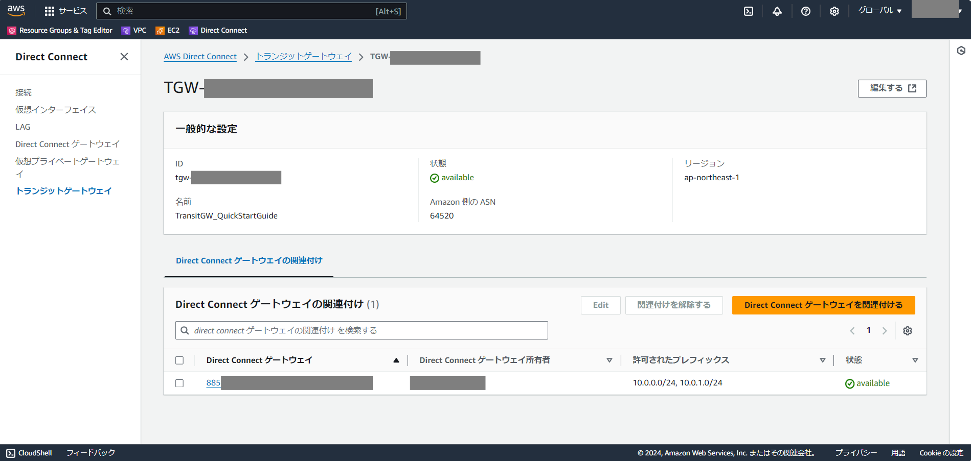Click the プライバシー footer link
971x461 pixels.
pyautogui.click(x=856, y=453)
